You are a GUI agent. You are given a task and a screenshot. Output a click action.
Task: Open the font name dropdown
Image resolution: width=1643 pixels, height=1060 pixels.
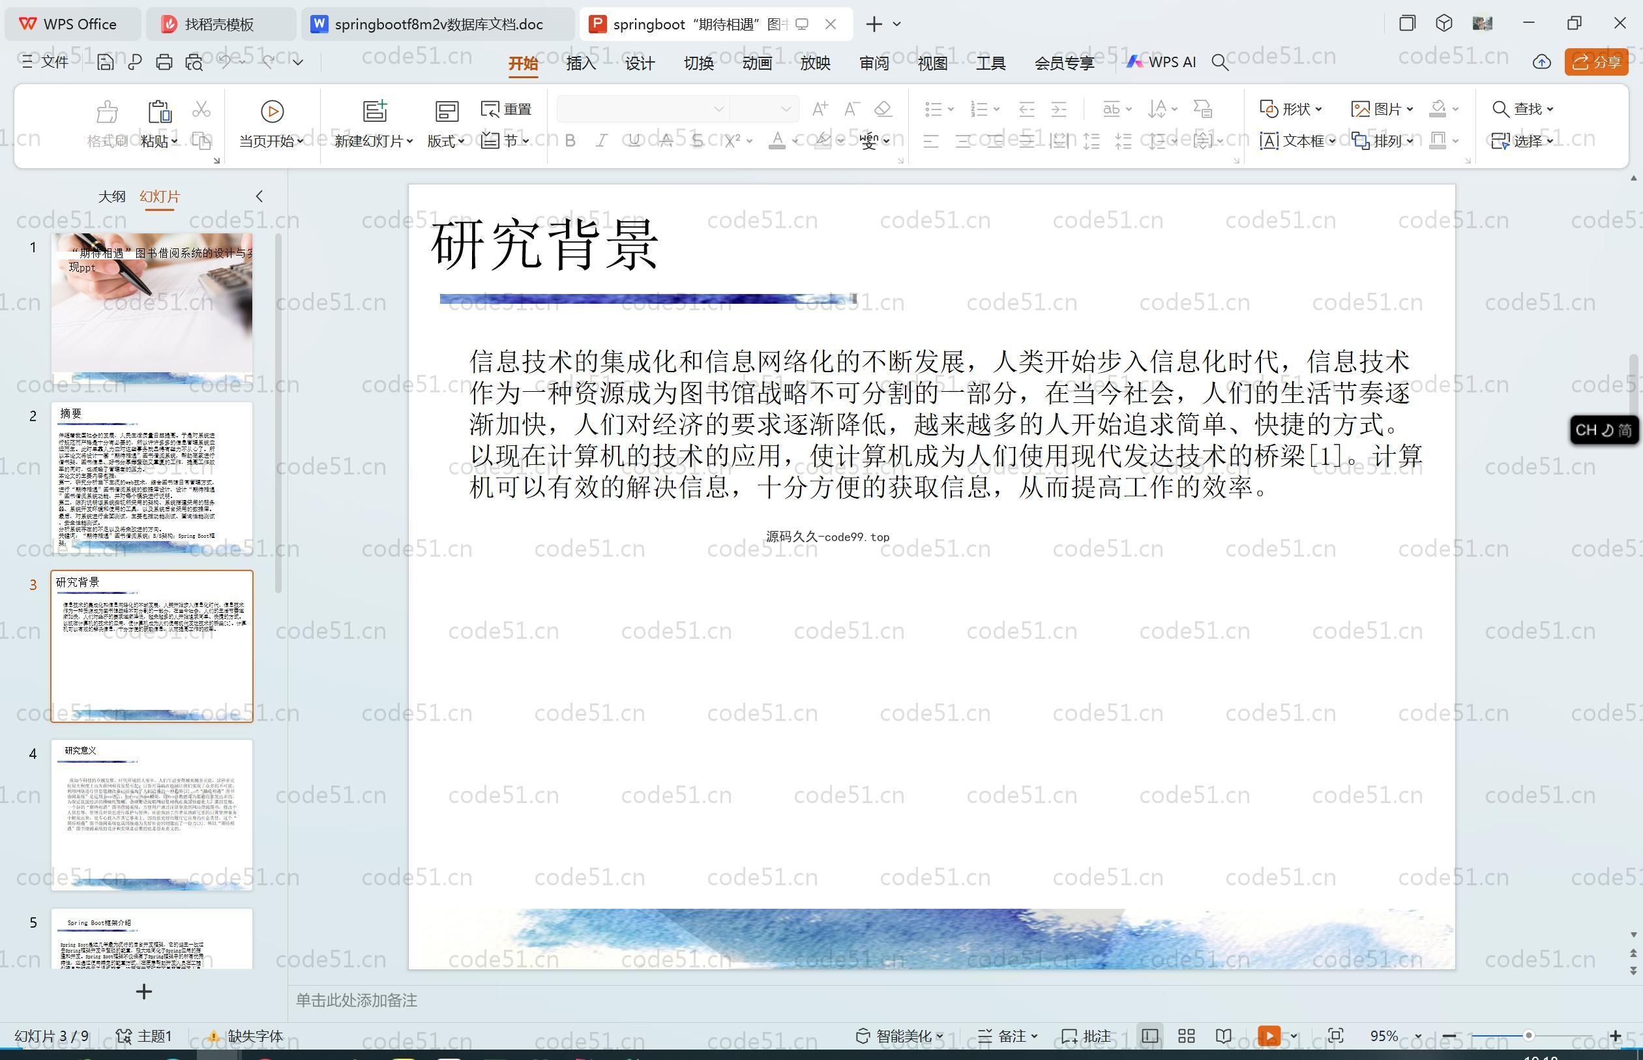click(x=718, y=109)
